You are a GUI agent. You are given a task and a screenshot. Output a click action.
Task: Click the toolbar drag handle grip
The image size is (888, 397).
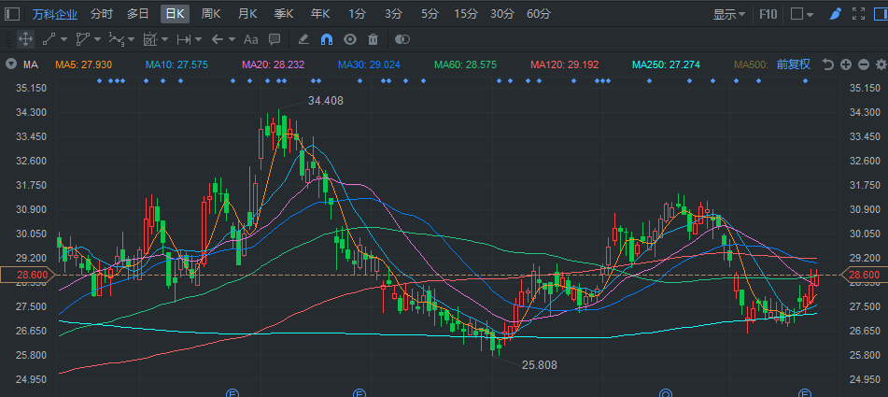coord(8,39)
